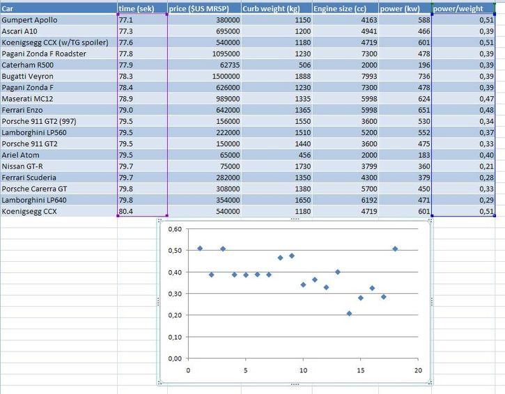Select curb weight 1888 for Bugatti Veyron
This screenshot has width=505, height=394.
click(x=277, y=77)
